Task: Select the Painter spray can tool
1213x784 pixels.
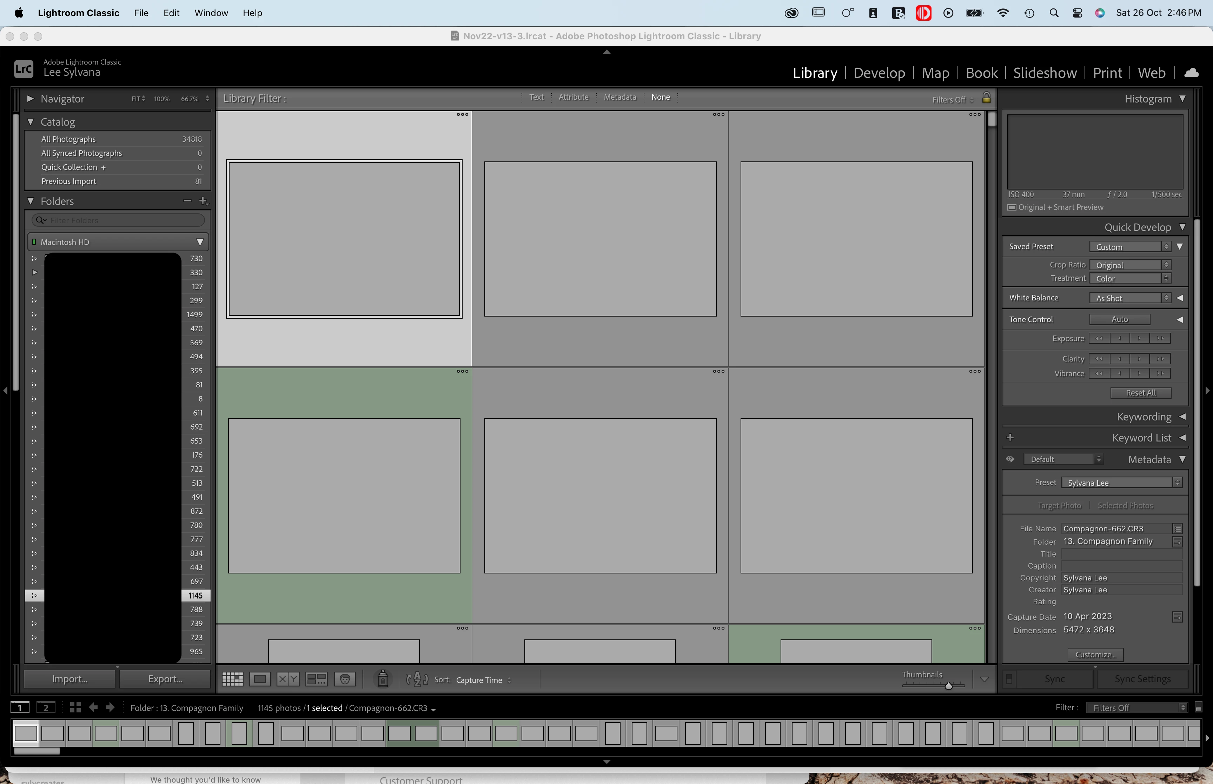Action: (x=383, y=679)
